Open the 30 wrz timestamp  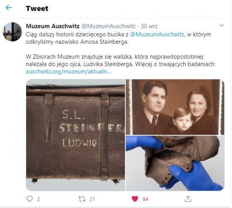click(149, 26)
